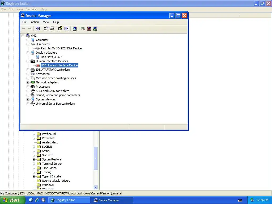Click the registry path in the status bar
This screenshot has height=204, width=272.
pyautogui.click(x=61, y=193)
